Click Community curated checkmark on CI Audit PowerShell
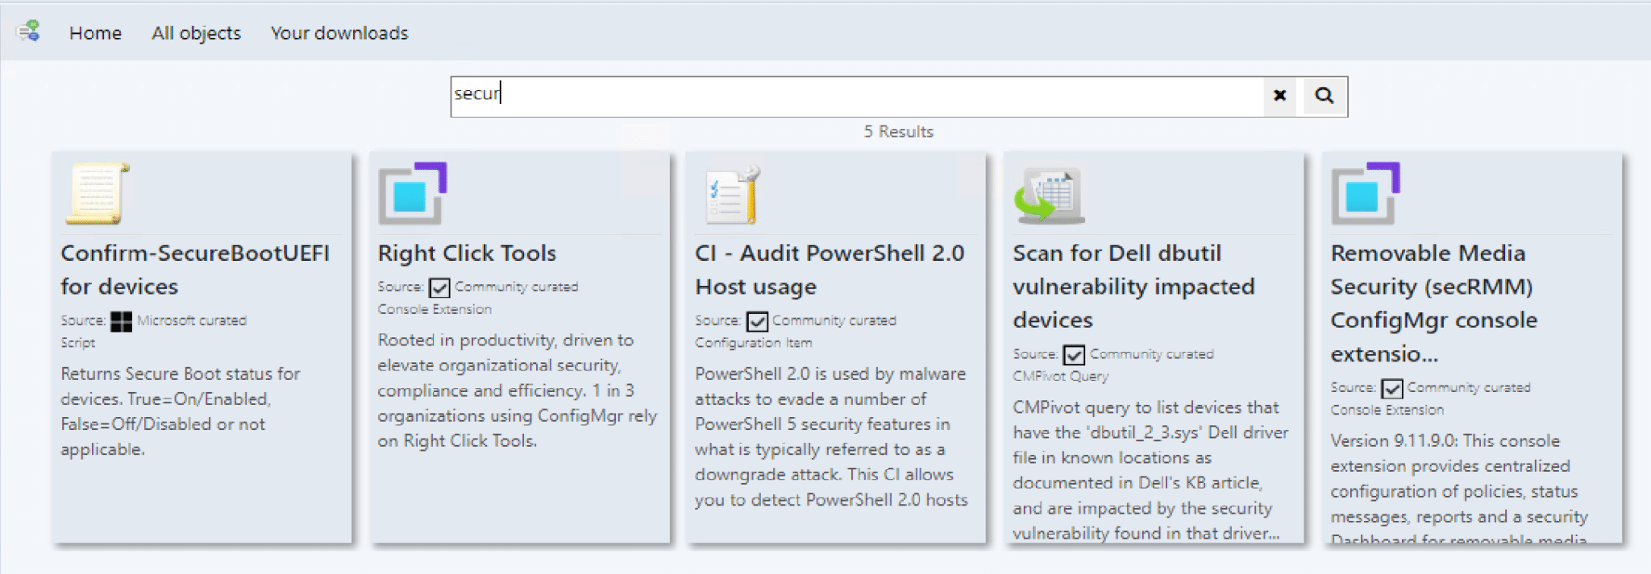1651x574 pixels. click(757, 321)
